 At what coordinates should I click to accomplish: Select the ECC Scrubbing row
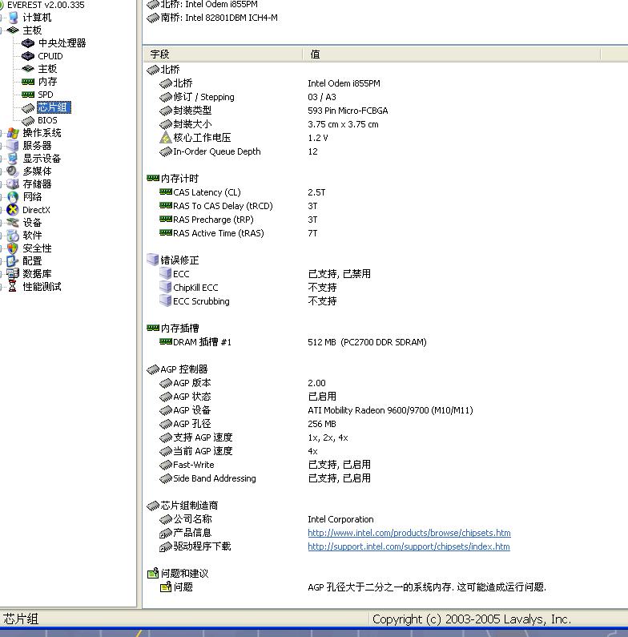coord(248,301)
